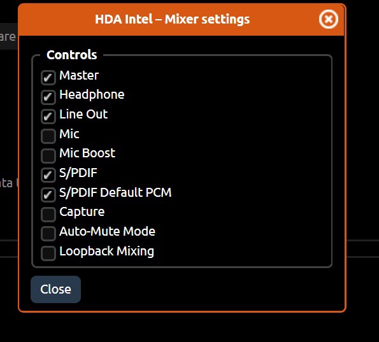Select the Loopback Mixing label text
The width and height of the screenshot is (379, 342).
(106, 252)
